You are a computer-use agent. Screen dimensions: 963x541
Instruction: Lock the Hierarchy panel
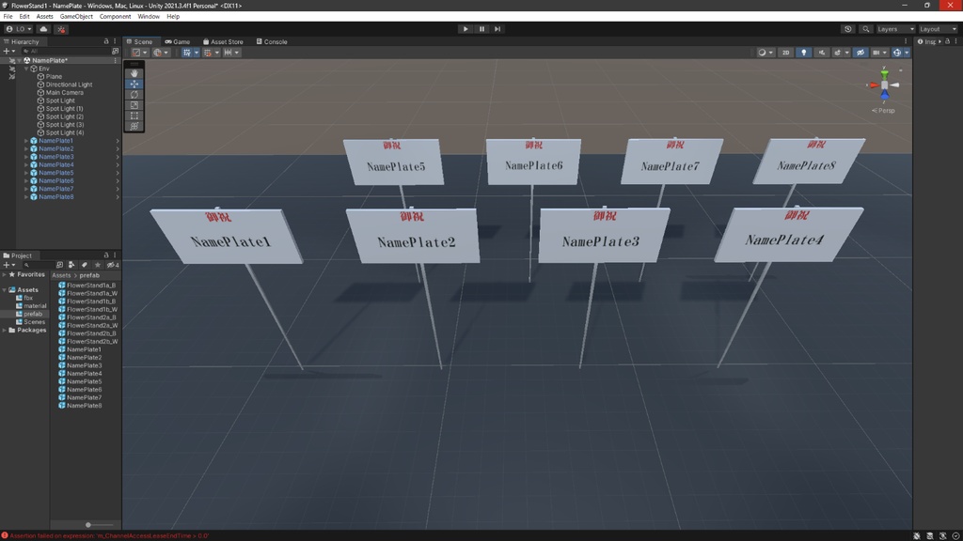pyautogui.click(x=106, y=41)
